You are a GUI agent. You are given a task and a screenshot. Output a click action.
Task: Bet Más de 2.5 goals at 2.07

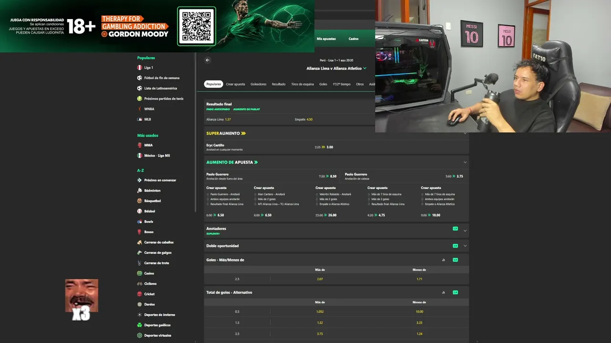[x=320, y=279]
